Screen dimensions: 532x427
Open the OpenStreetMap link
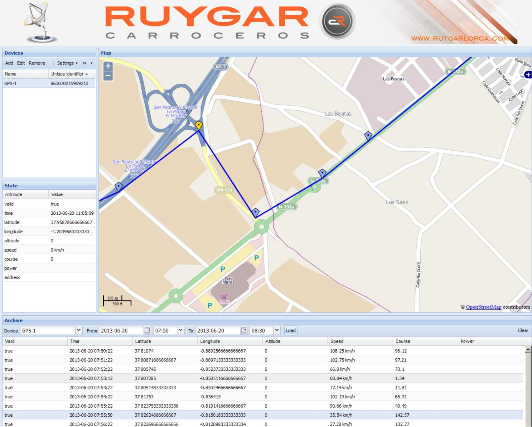[x=483, y=307]
